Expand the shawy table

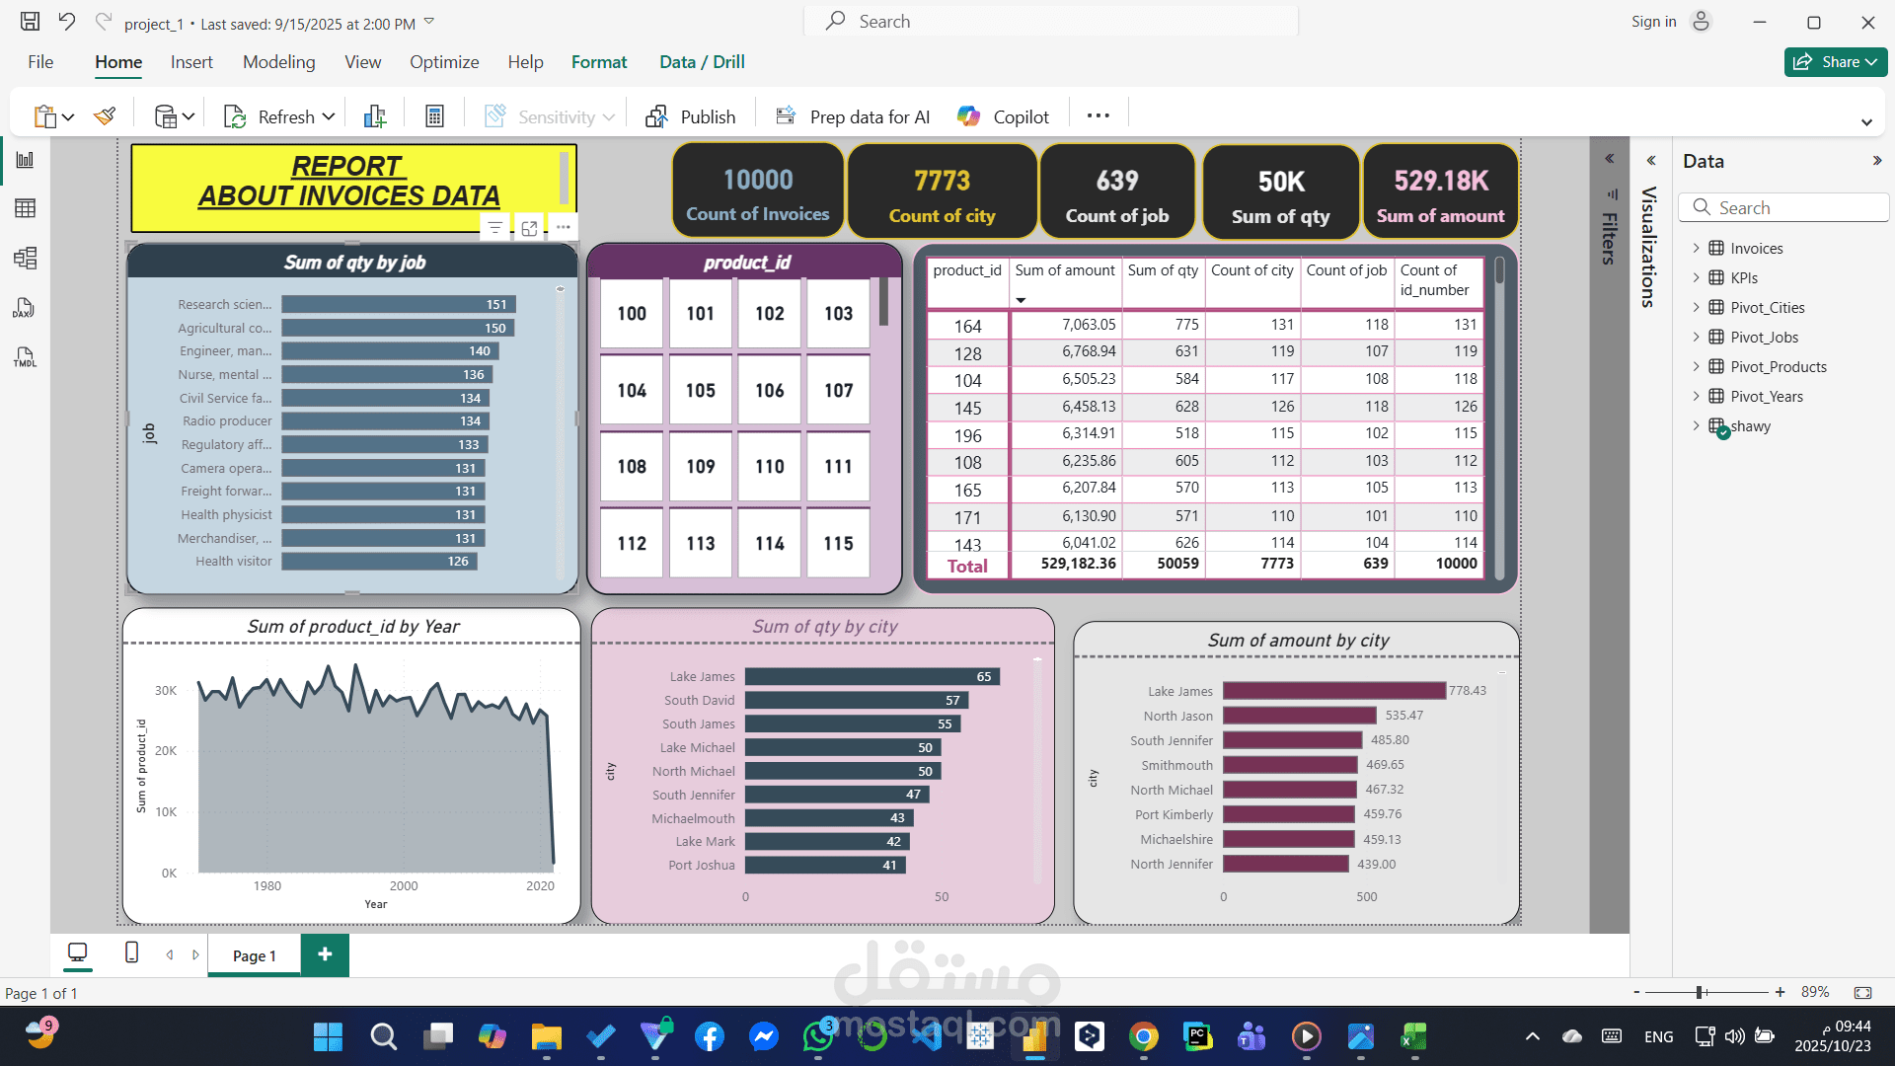pyautogui.click(x=1697, y=425)
